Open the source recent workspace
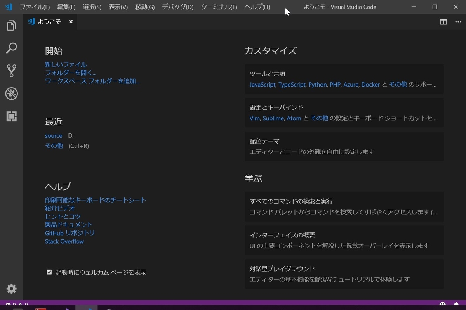Screen dimensions: 466x310 point(54,135)
